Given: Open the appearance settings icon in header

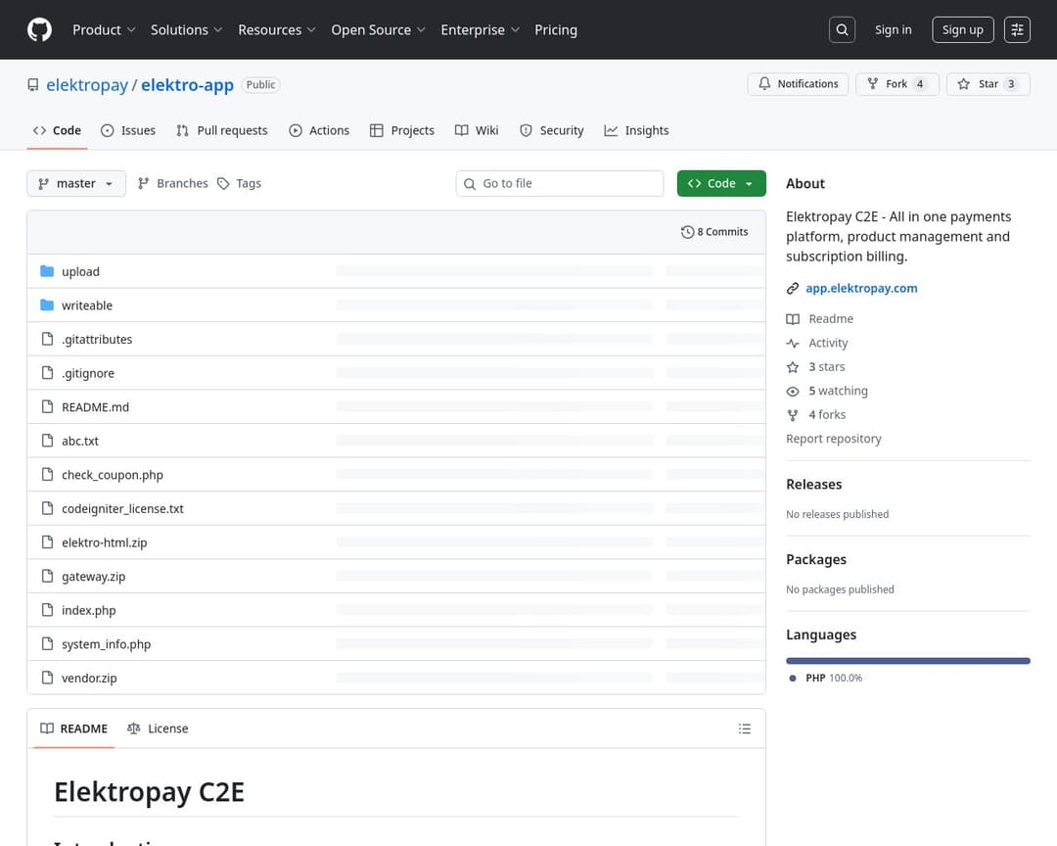Looking at the screenshot, I should tap(1017, 29).
